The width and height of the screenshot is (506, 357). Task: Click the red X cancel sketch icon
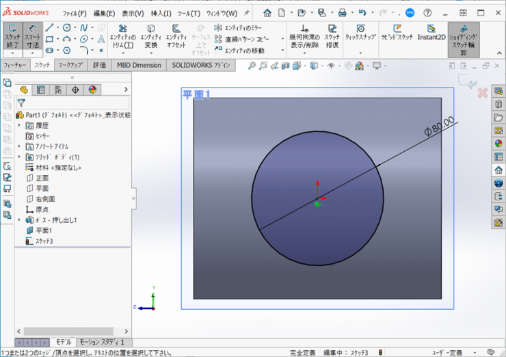point(482,92)
